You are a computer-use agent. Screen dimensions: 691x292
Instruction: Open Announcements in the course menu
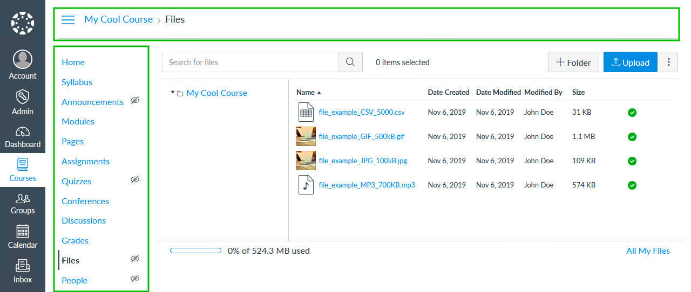(92, 102)
